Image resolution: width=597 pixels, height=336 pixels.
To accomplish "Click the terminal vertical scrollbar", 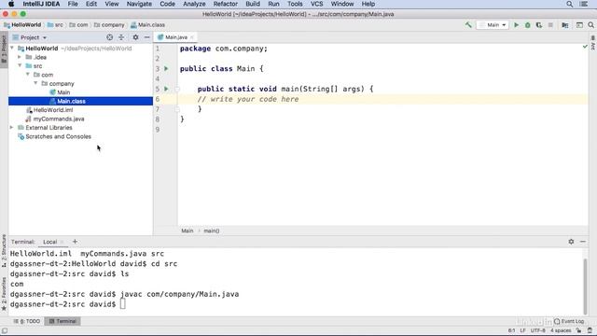I will point(585,286).
